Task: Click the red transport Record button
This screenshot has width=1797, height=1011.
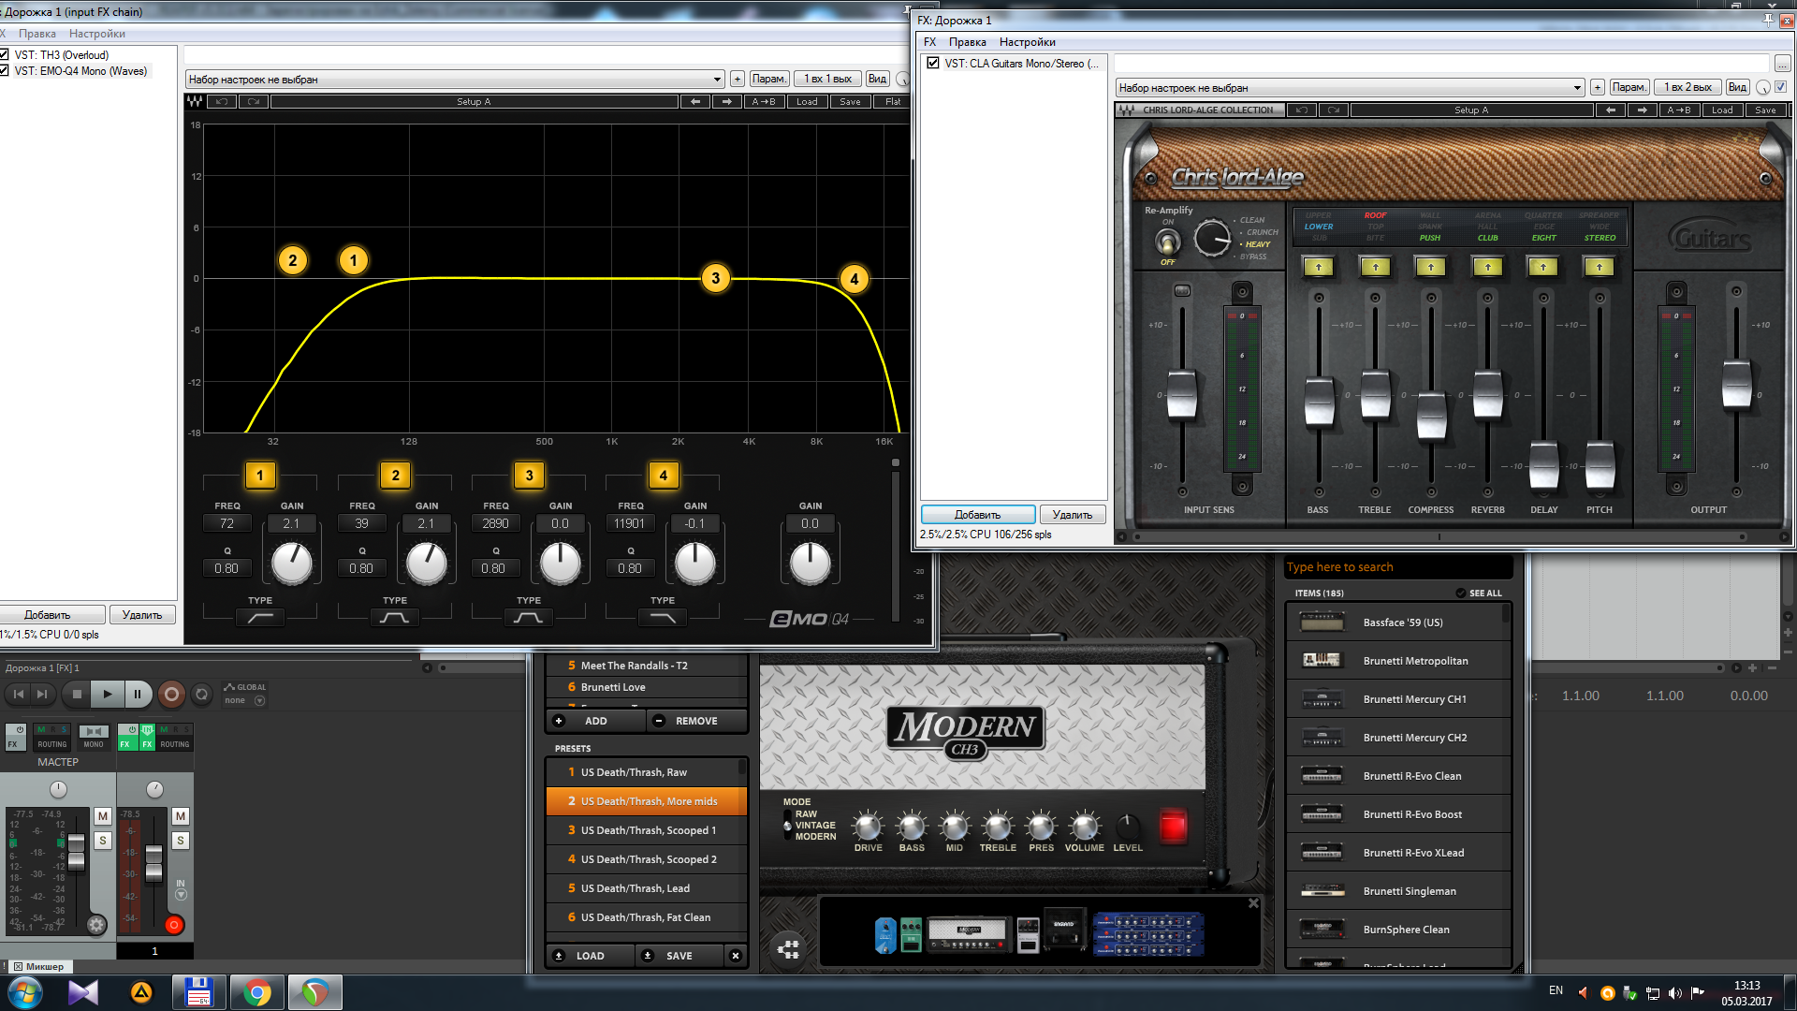Action: (171, 694)
